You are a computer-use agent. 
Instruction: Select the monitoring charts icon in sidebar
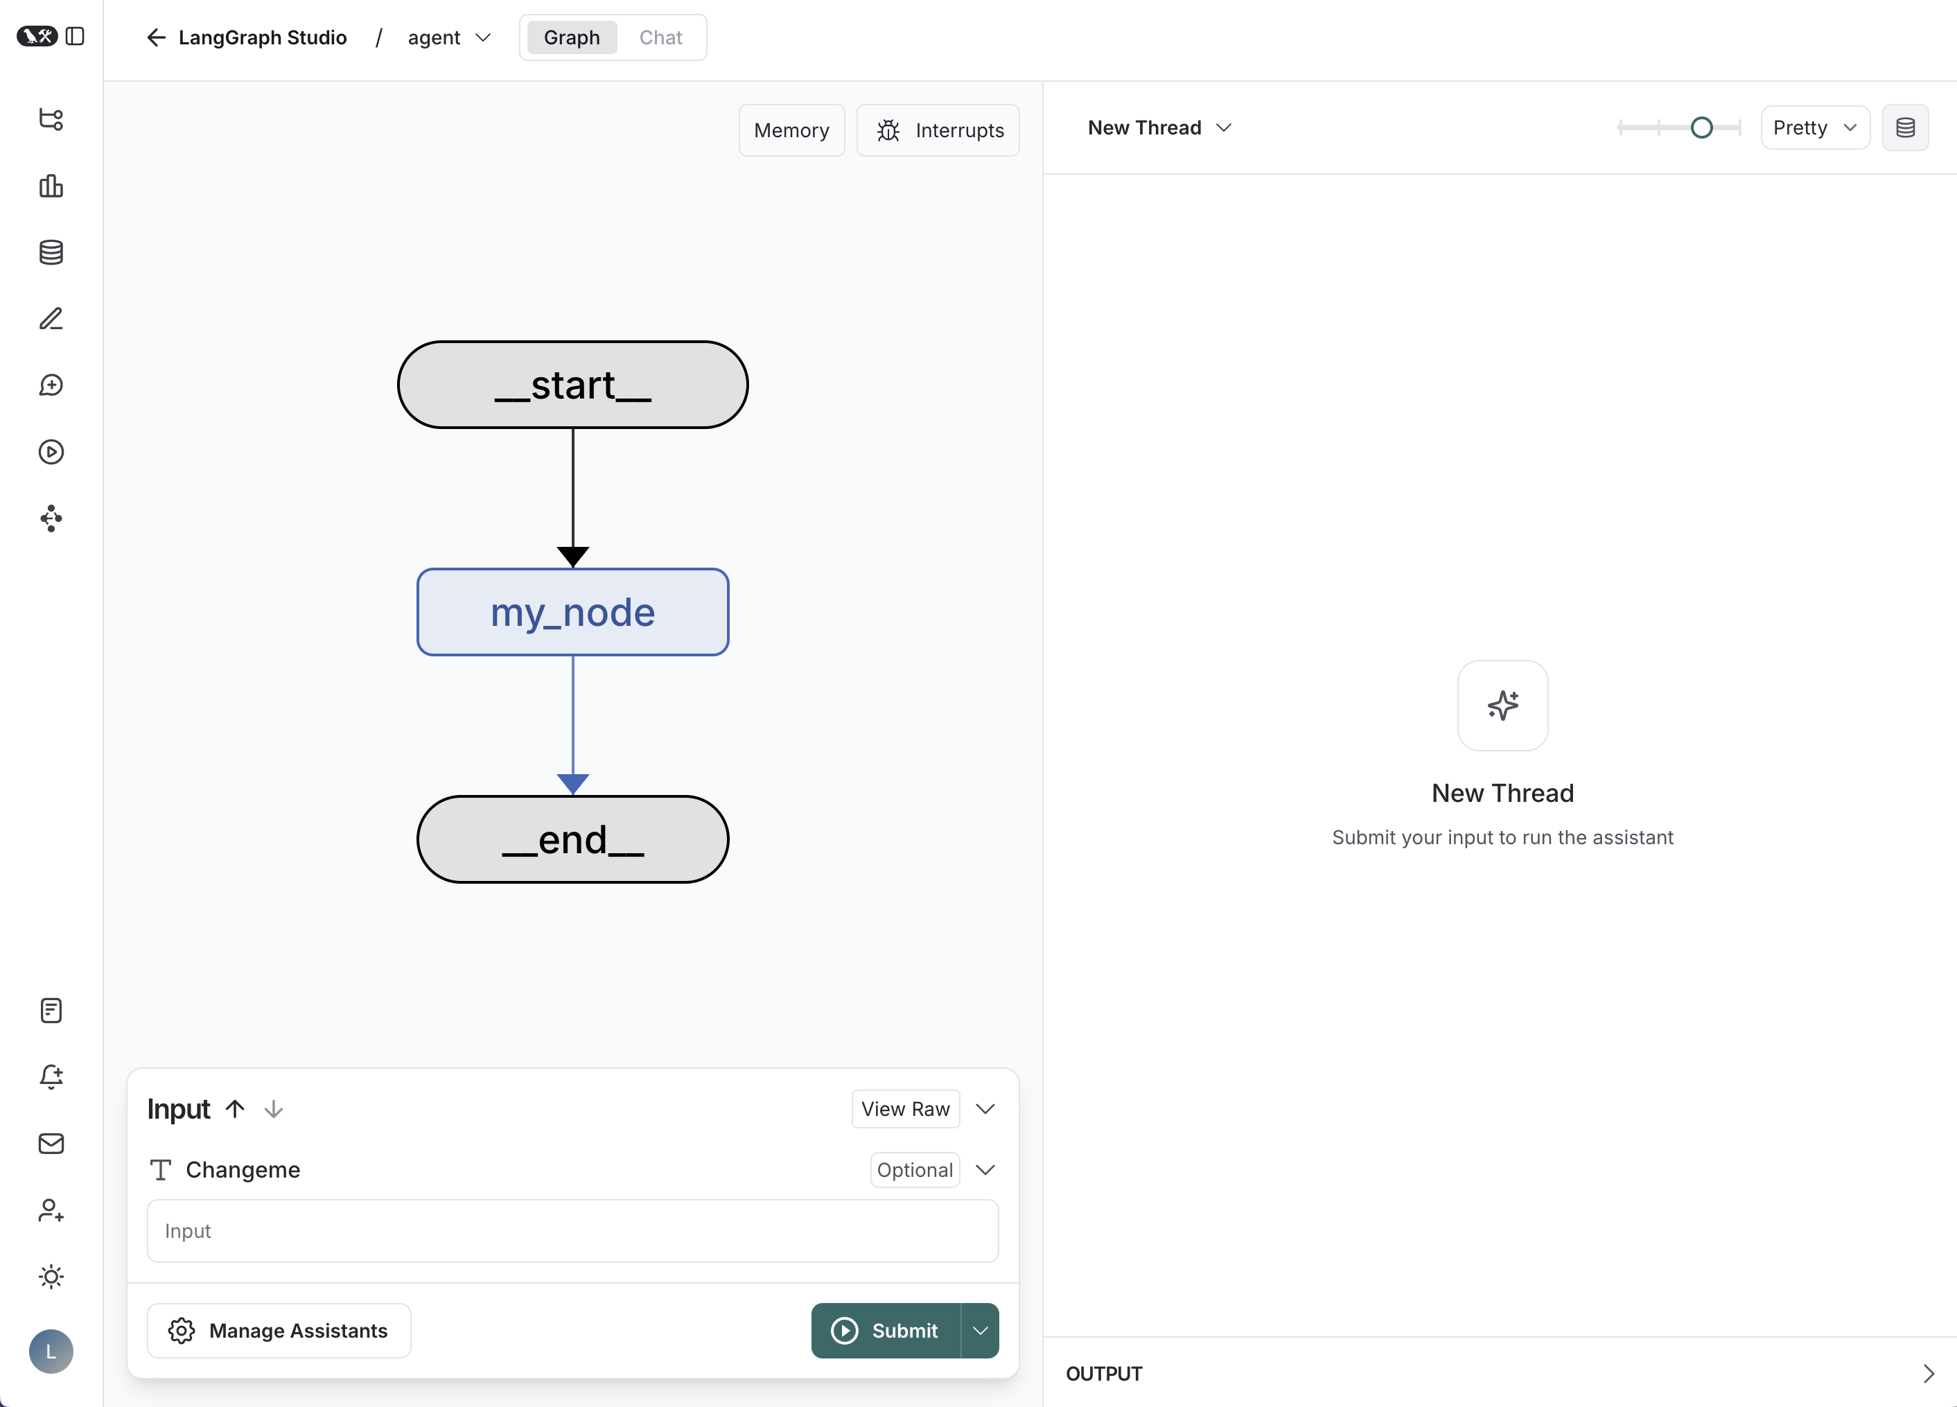tap(51, 186)
